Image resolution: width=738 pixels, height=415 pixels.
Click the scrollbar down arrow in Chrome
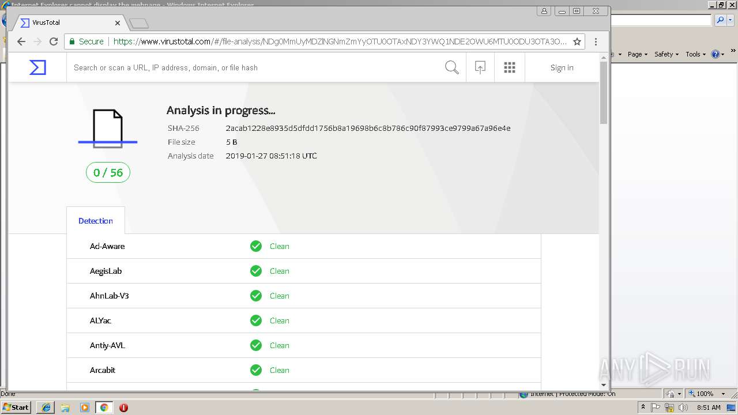(604, 384)
